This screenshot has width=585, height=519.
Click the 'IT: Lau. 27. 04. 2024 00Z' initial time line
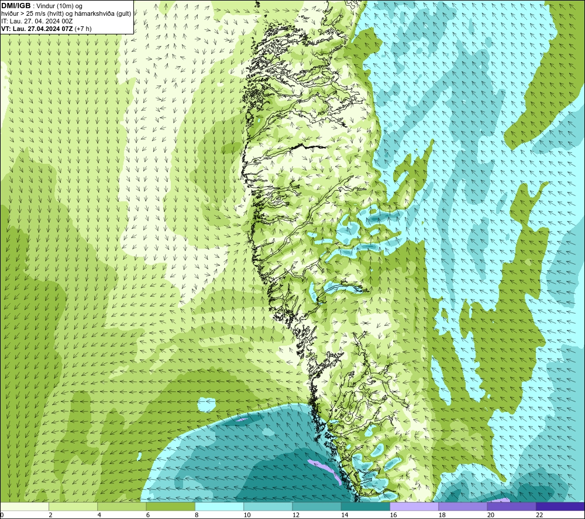pyautogui.click(x=37, y=21)
